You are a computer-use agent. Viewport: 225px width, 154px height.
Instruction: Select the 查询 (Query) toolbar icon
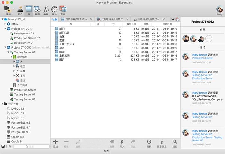63,10
